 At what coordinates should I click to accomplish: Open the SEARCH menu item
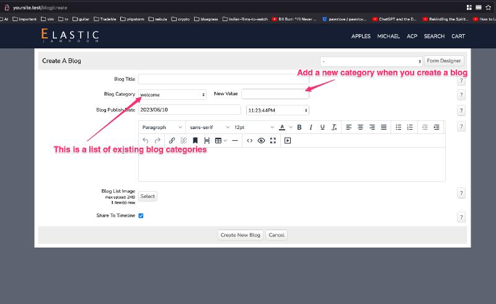coord(434,37)
